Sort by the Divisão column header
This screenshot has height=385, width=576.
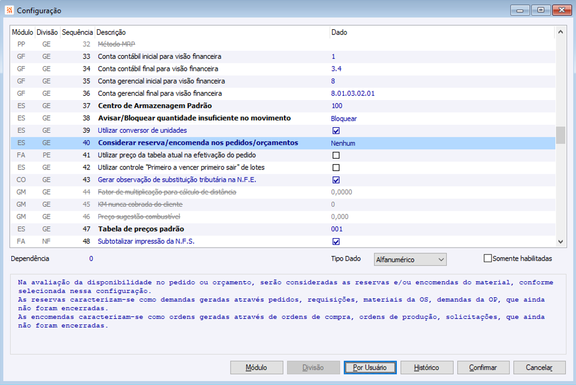pos(47,32)
